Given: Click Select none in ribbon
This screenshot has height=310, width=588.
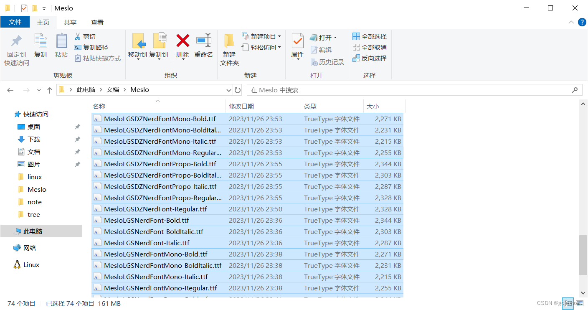Looking at the screenshot, I should 370,48.
